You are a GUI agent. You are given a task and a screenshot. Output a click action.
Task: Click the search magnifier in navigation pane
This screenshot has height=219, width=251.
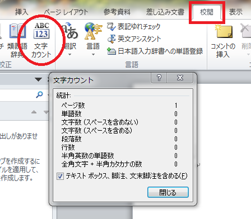point(39,95)
